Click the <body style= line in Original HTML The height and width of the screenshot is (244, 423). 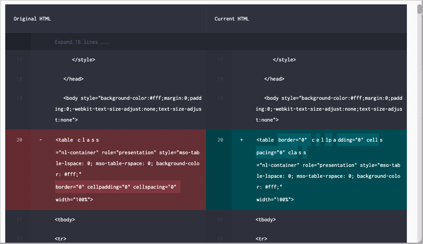(x=128, y=109)
